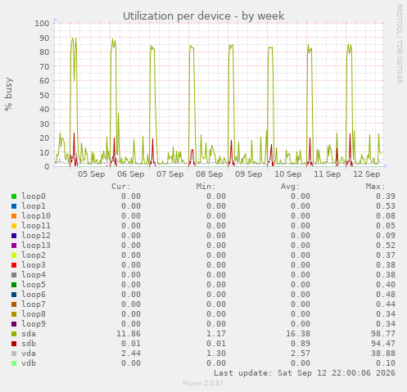The height and width of the screenshot is (392, 407).
Task: Click the sda olive color swatch
Action: (14, 334)
